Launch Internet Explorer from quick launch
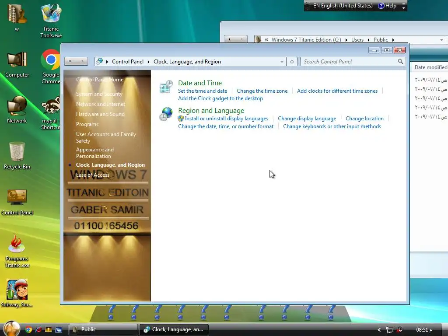This screenshot has height=336, width=448. coord(38,329)
